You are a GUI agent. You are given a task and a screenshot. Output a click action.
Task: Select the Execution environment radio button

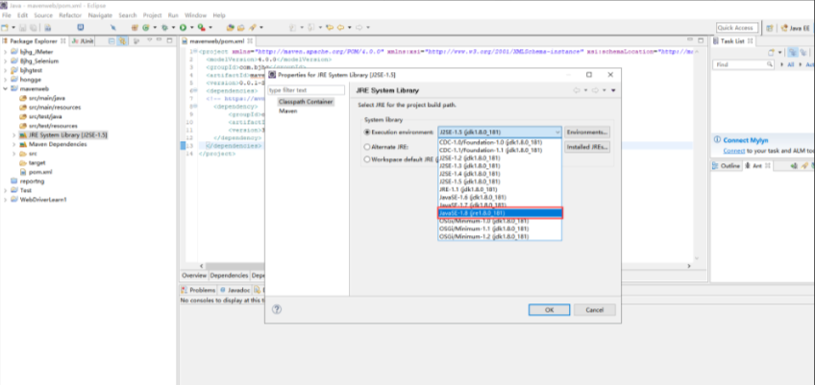coord(367,132)
